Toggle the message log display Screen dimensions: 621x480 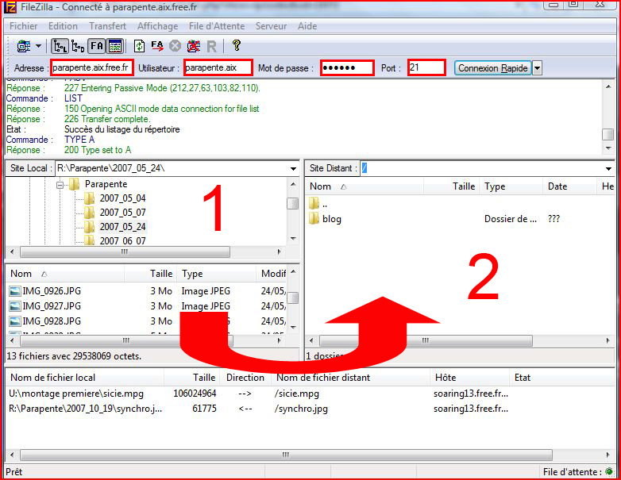115,46
